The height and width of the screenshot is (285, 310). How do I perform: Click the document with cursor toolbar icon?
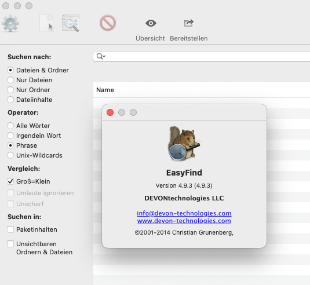coord(46,23)
